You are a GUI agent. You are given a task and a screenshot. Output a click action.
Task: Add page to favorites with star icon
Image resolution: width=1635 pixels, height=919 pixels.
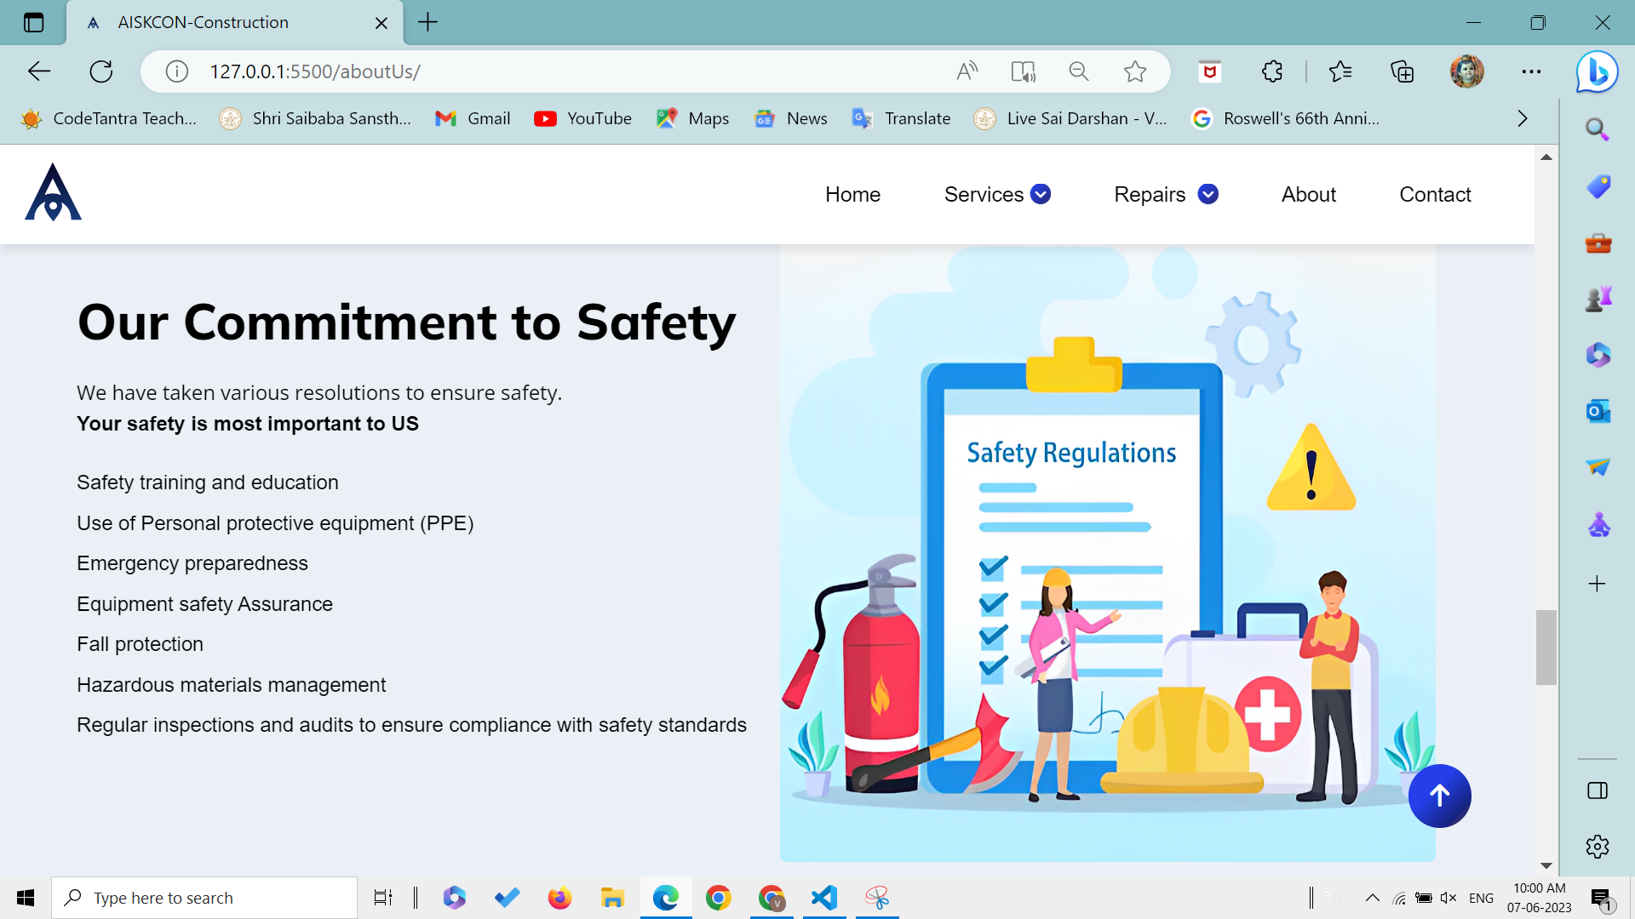click(1134, 71)
